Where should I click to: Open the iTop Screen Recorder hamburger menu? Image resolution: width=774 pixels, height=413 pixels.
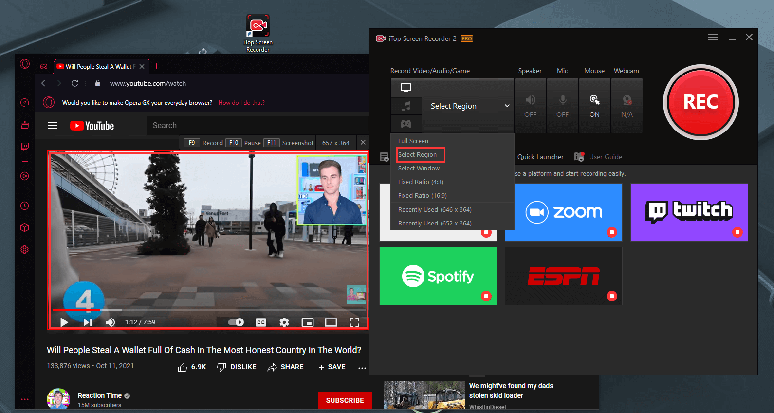point(713,38)
